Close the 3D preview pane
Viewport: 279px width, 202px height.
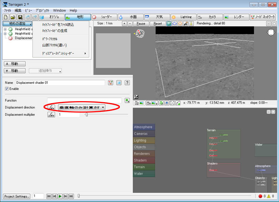point(274,24)
